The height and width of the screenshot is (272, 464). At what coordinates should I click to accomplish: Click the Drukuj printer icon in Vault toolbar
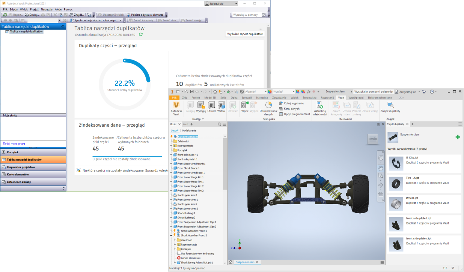[x=27, y=15]
